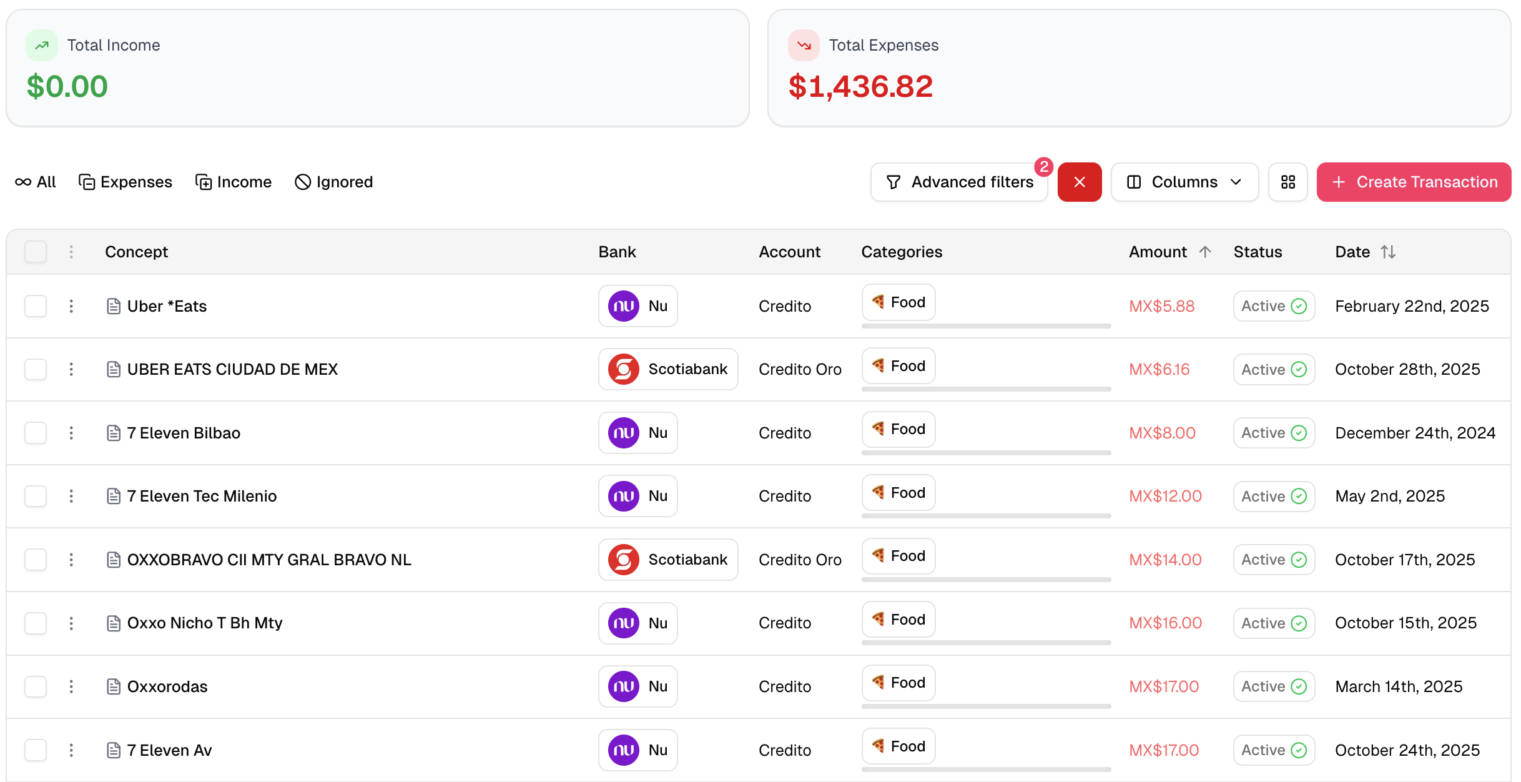1521x782 pixels.
Task: Clear filters with the red X button
Action: point(1079,182)
